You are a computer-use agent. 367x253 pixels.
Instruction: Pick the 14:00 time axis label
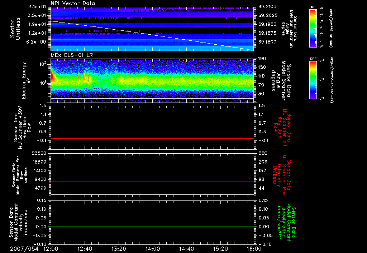152,248
